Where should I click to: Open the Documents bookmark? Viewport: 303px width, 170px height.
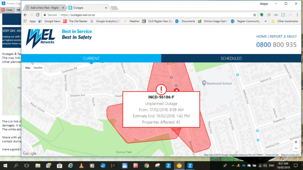185,21
